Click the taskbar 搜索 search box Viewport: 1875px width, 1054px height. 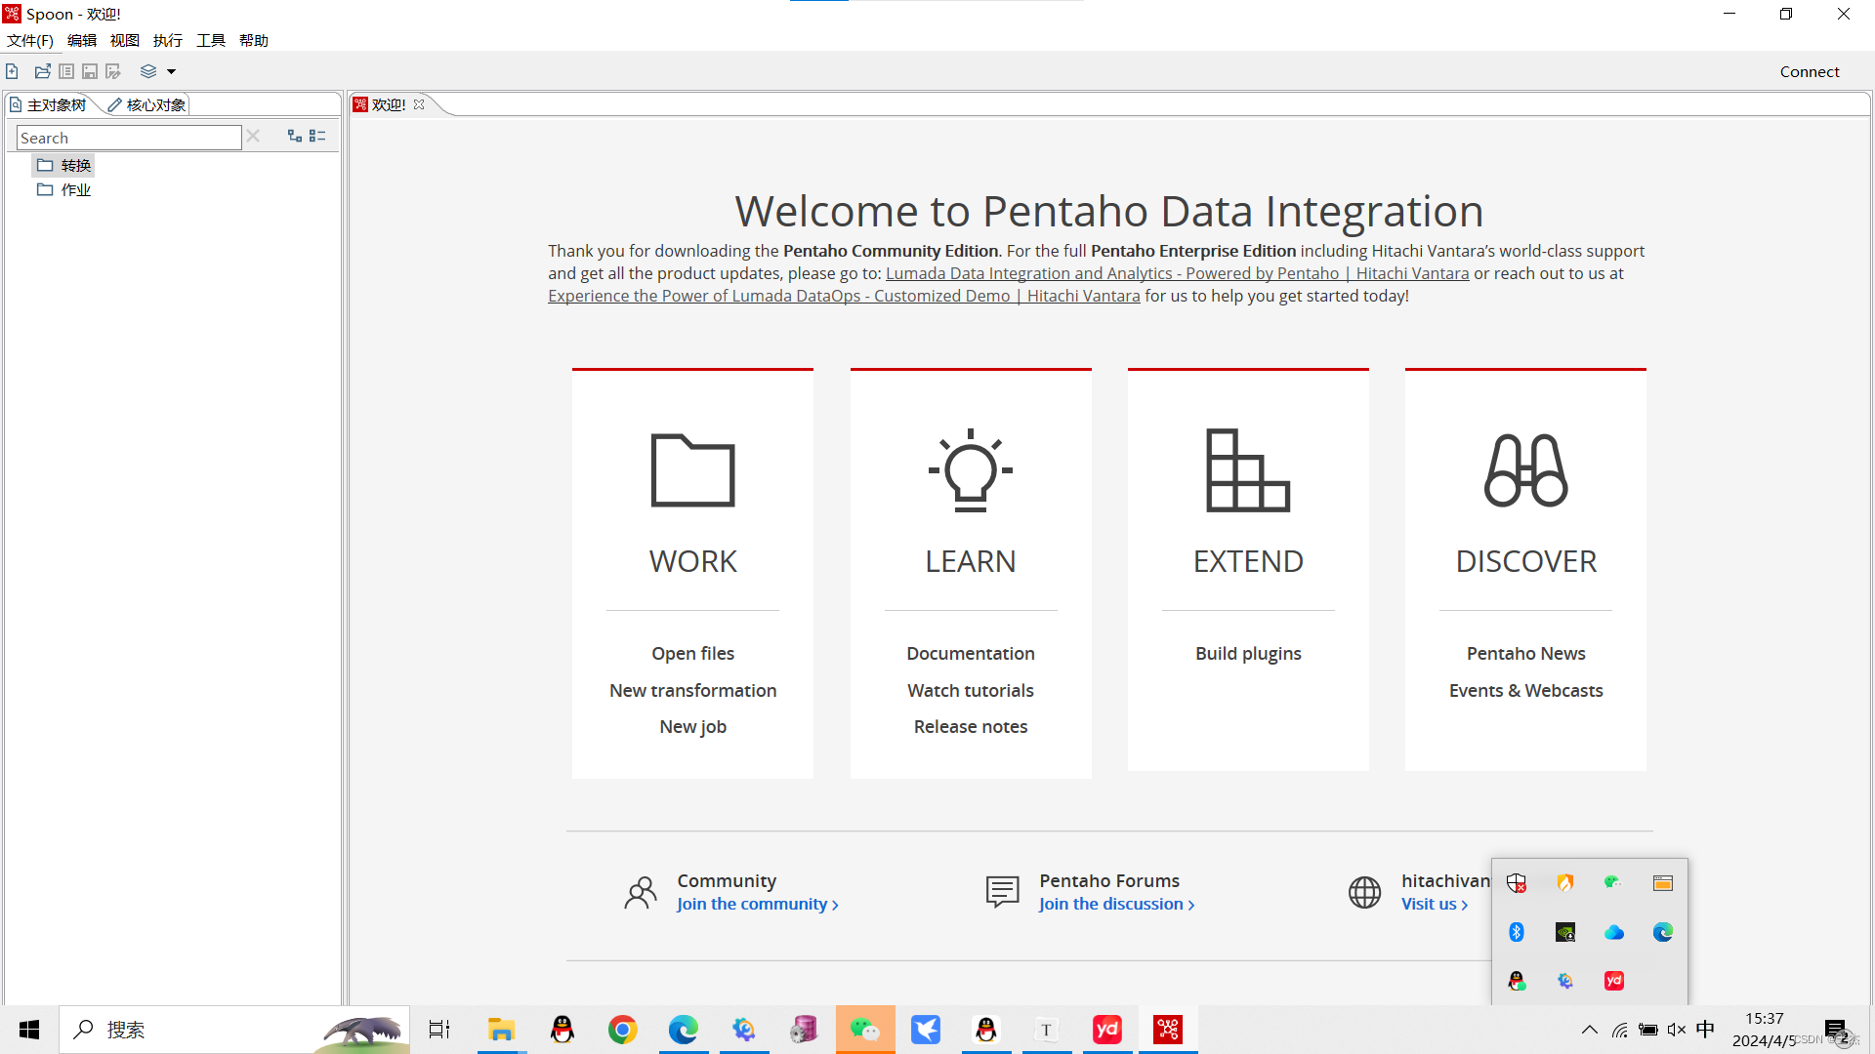(234, 1030)
